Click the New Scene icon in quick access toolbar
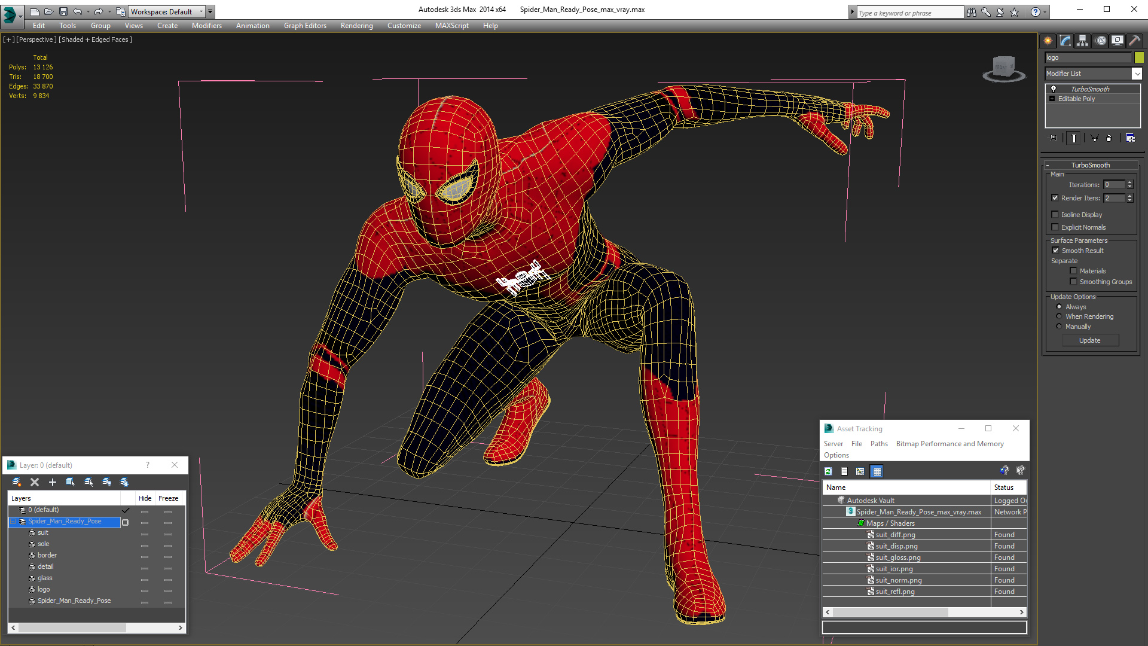The width and height of the screenshot is (1148, 646). tap(35, 11)
